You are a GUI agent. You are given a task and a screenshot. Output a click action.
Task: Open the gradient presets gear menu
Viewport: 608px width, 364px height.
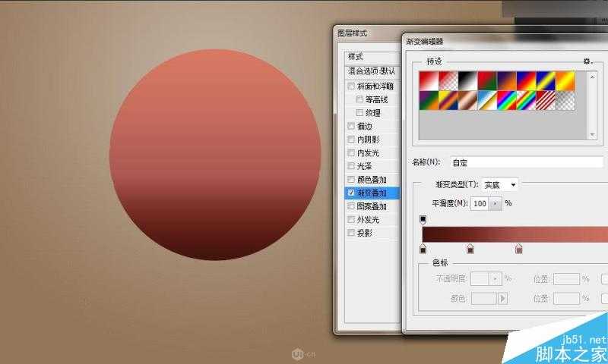coord(587,61)
